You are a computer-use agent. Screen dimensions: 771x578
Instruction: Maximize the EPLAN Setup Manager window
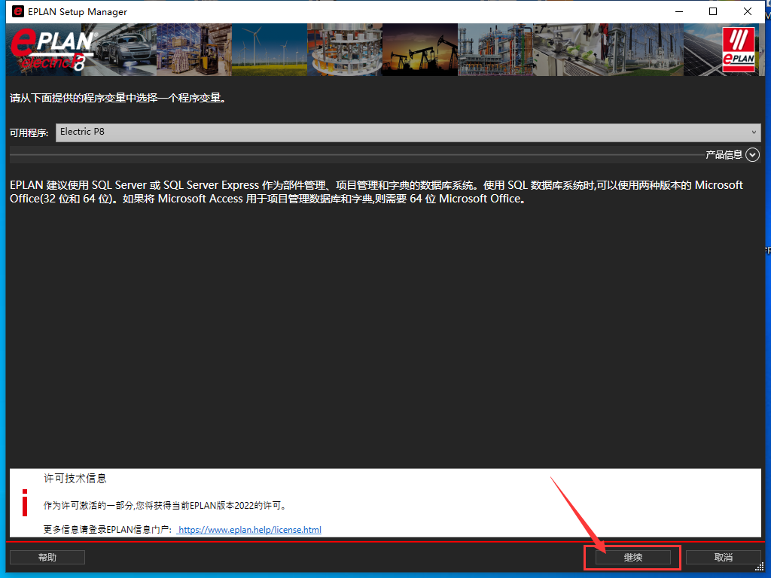click(x=713, y=12)
